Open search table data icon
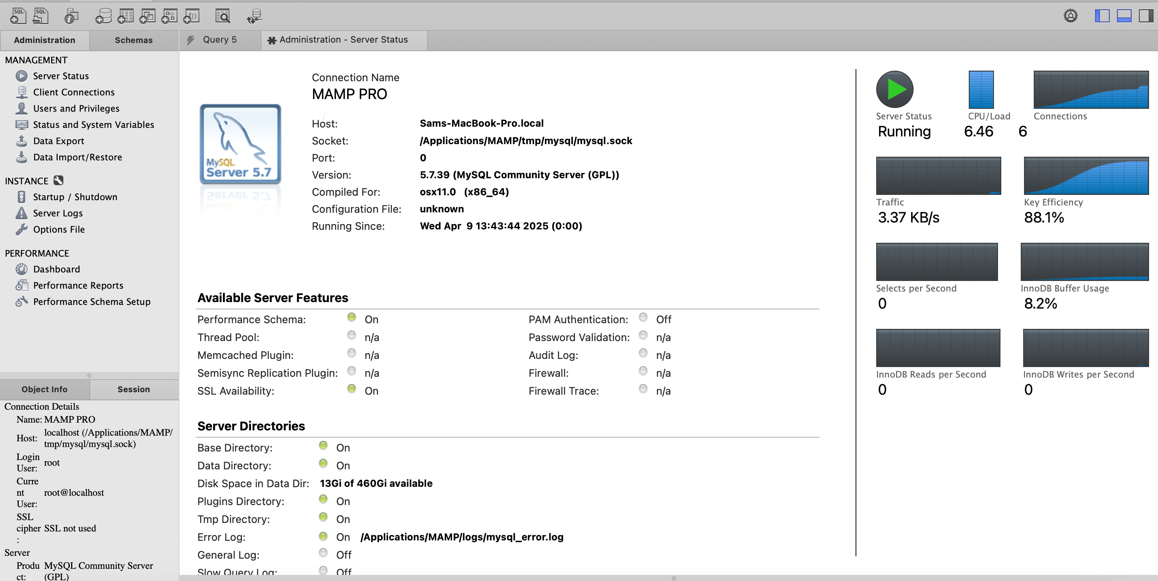 click(x=223, y=16)
